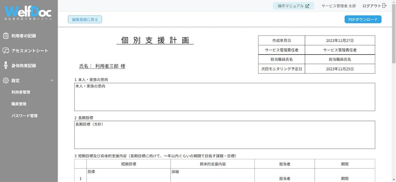Screen dimensions: 396x182
Task: Click 氏名: 利用者三郎 様 text
Action: click(x=102, y=66)
